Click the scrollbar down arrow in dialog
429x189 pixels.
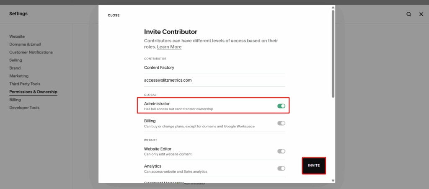[x=333, y=181]
